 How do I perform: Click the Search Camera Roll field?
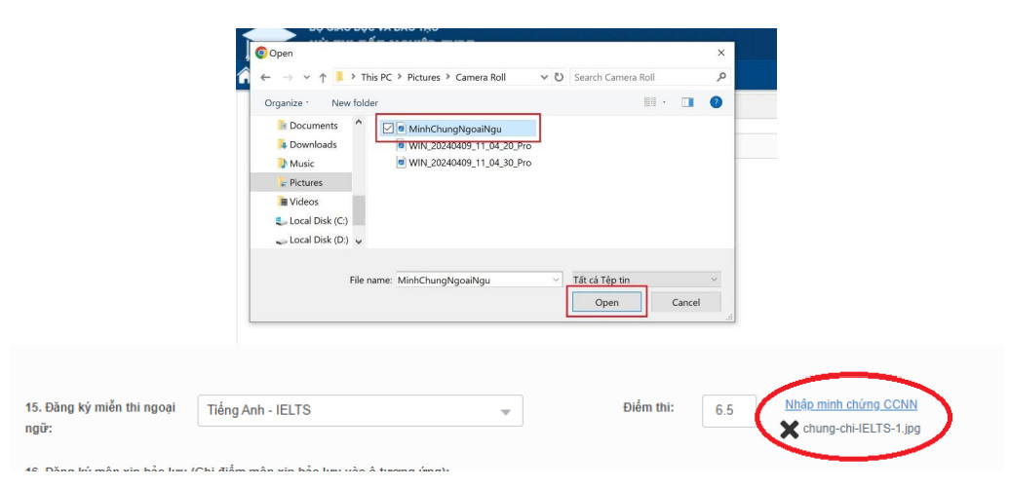tap(641, 77)
